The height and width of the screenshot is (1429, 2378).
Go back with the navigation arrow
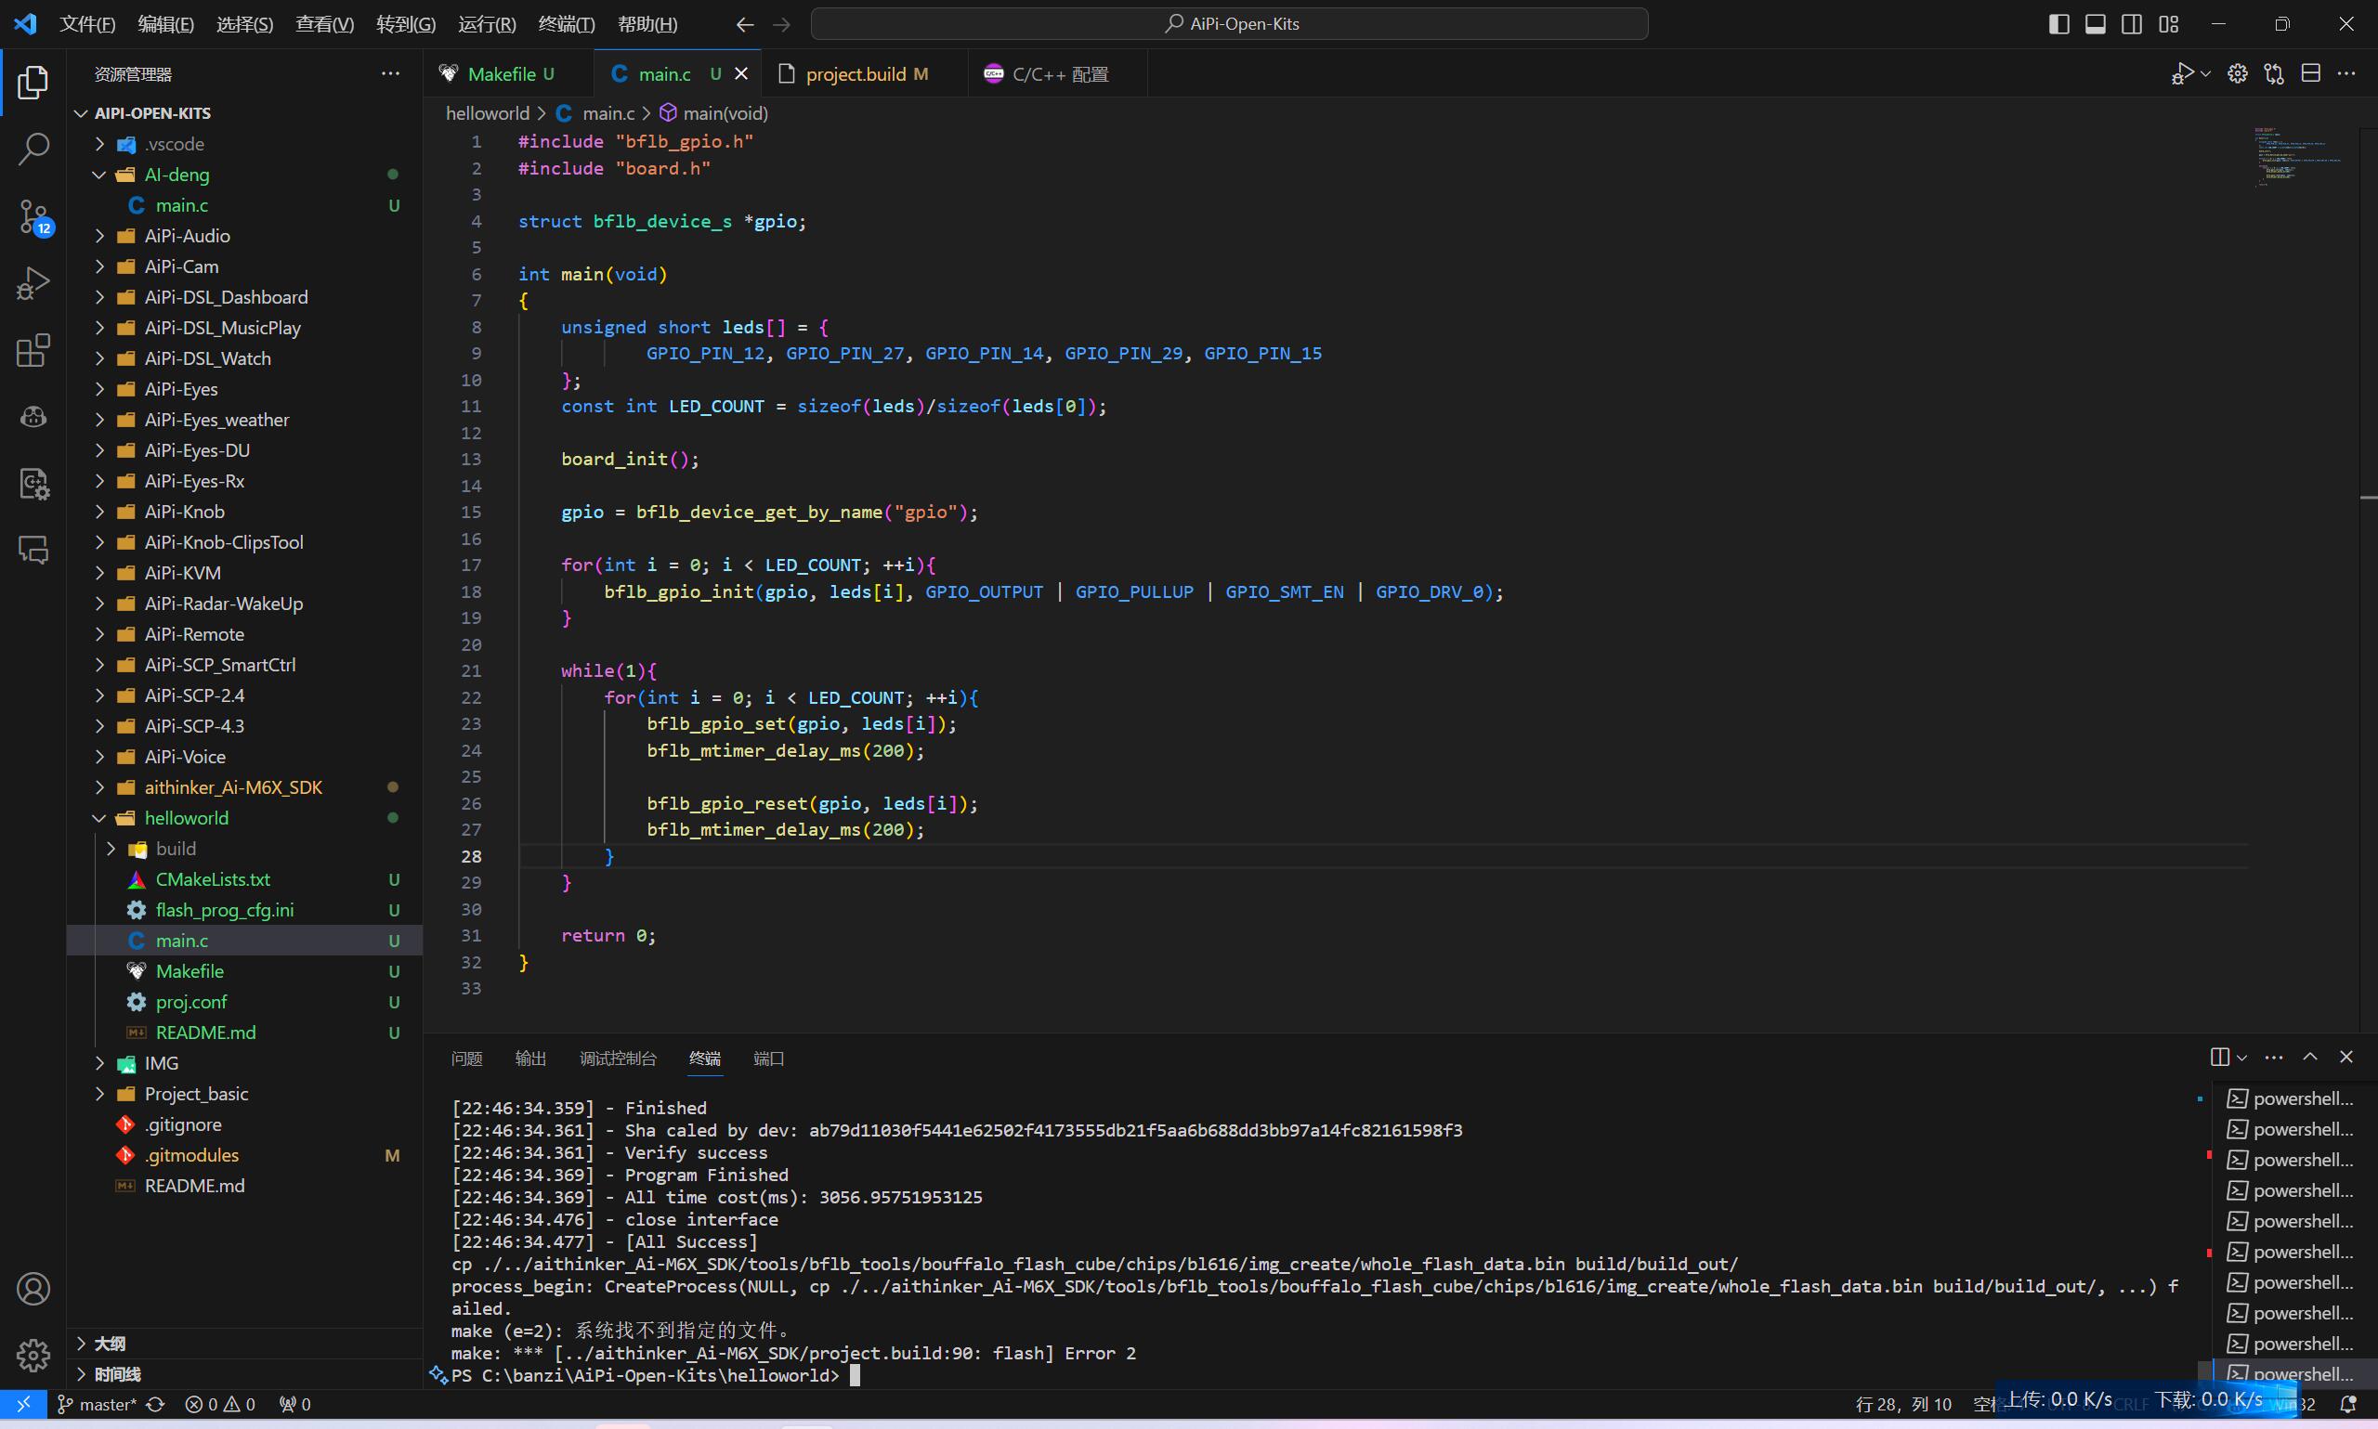[744, 24]
